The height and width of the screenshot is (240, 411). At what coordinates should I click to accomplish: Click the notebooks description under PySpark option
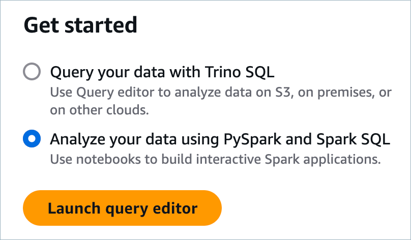click(x=215, y=160)
